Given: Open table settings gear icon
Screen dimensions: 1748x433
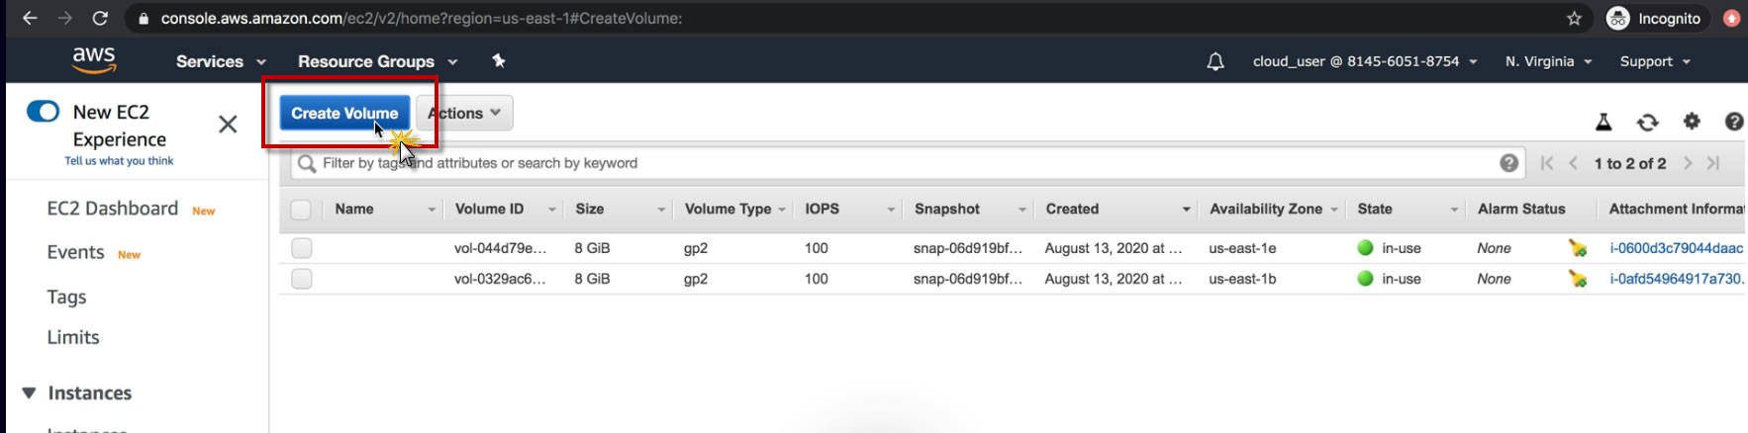Looking at the screenshot, I should click(x=1692, y=121).
